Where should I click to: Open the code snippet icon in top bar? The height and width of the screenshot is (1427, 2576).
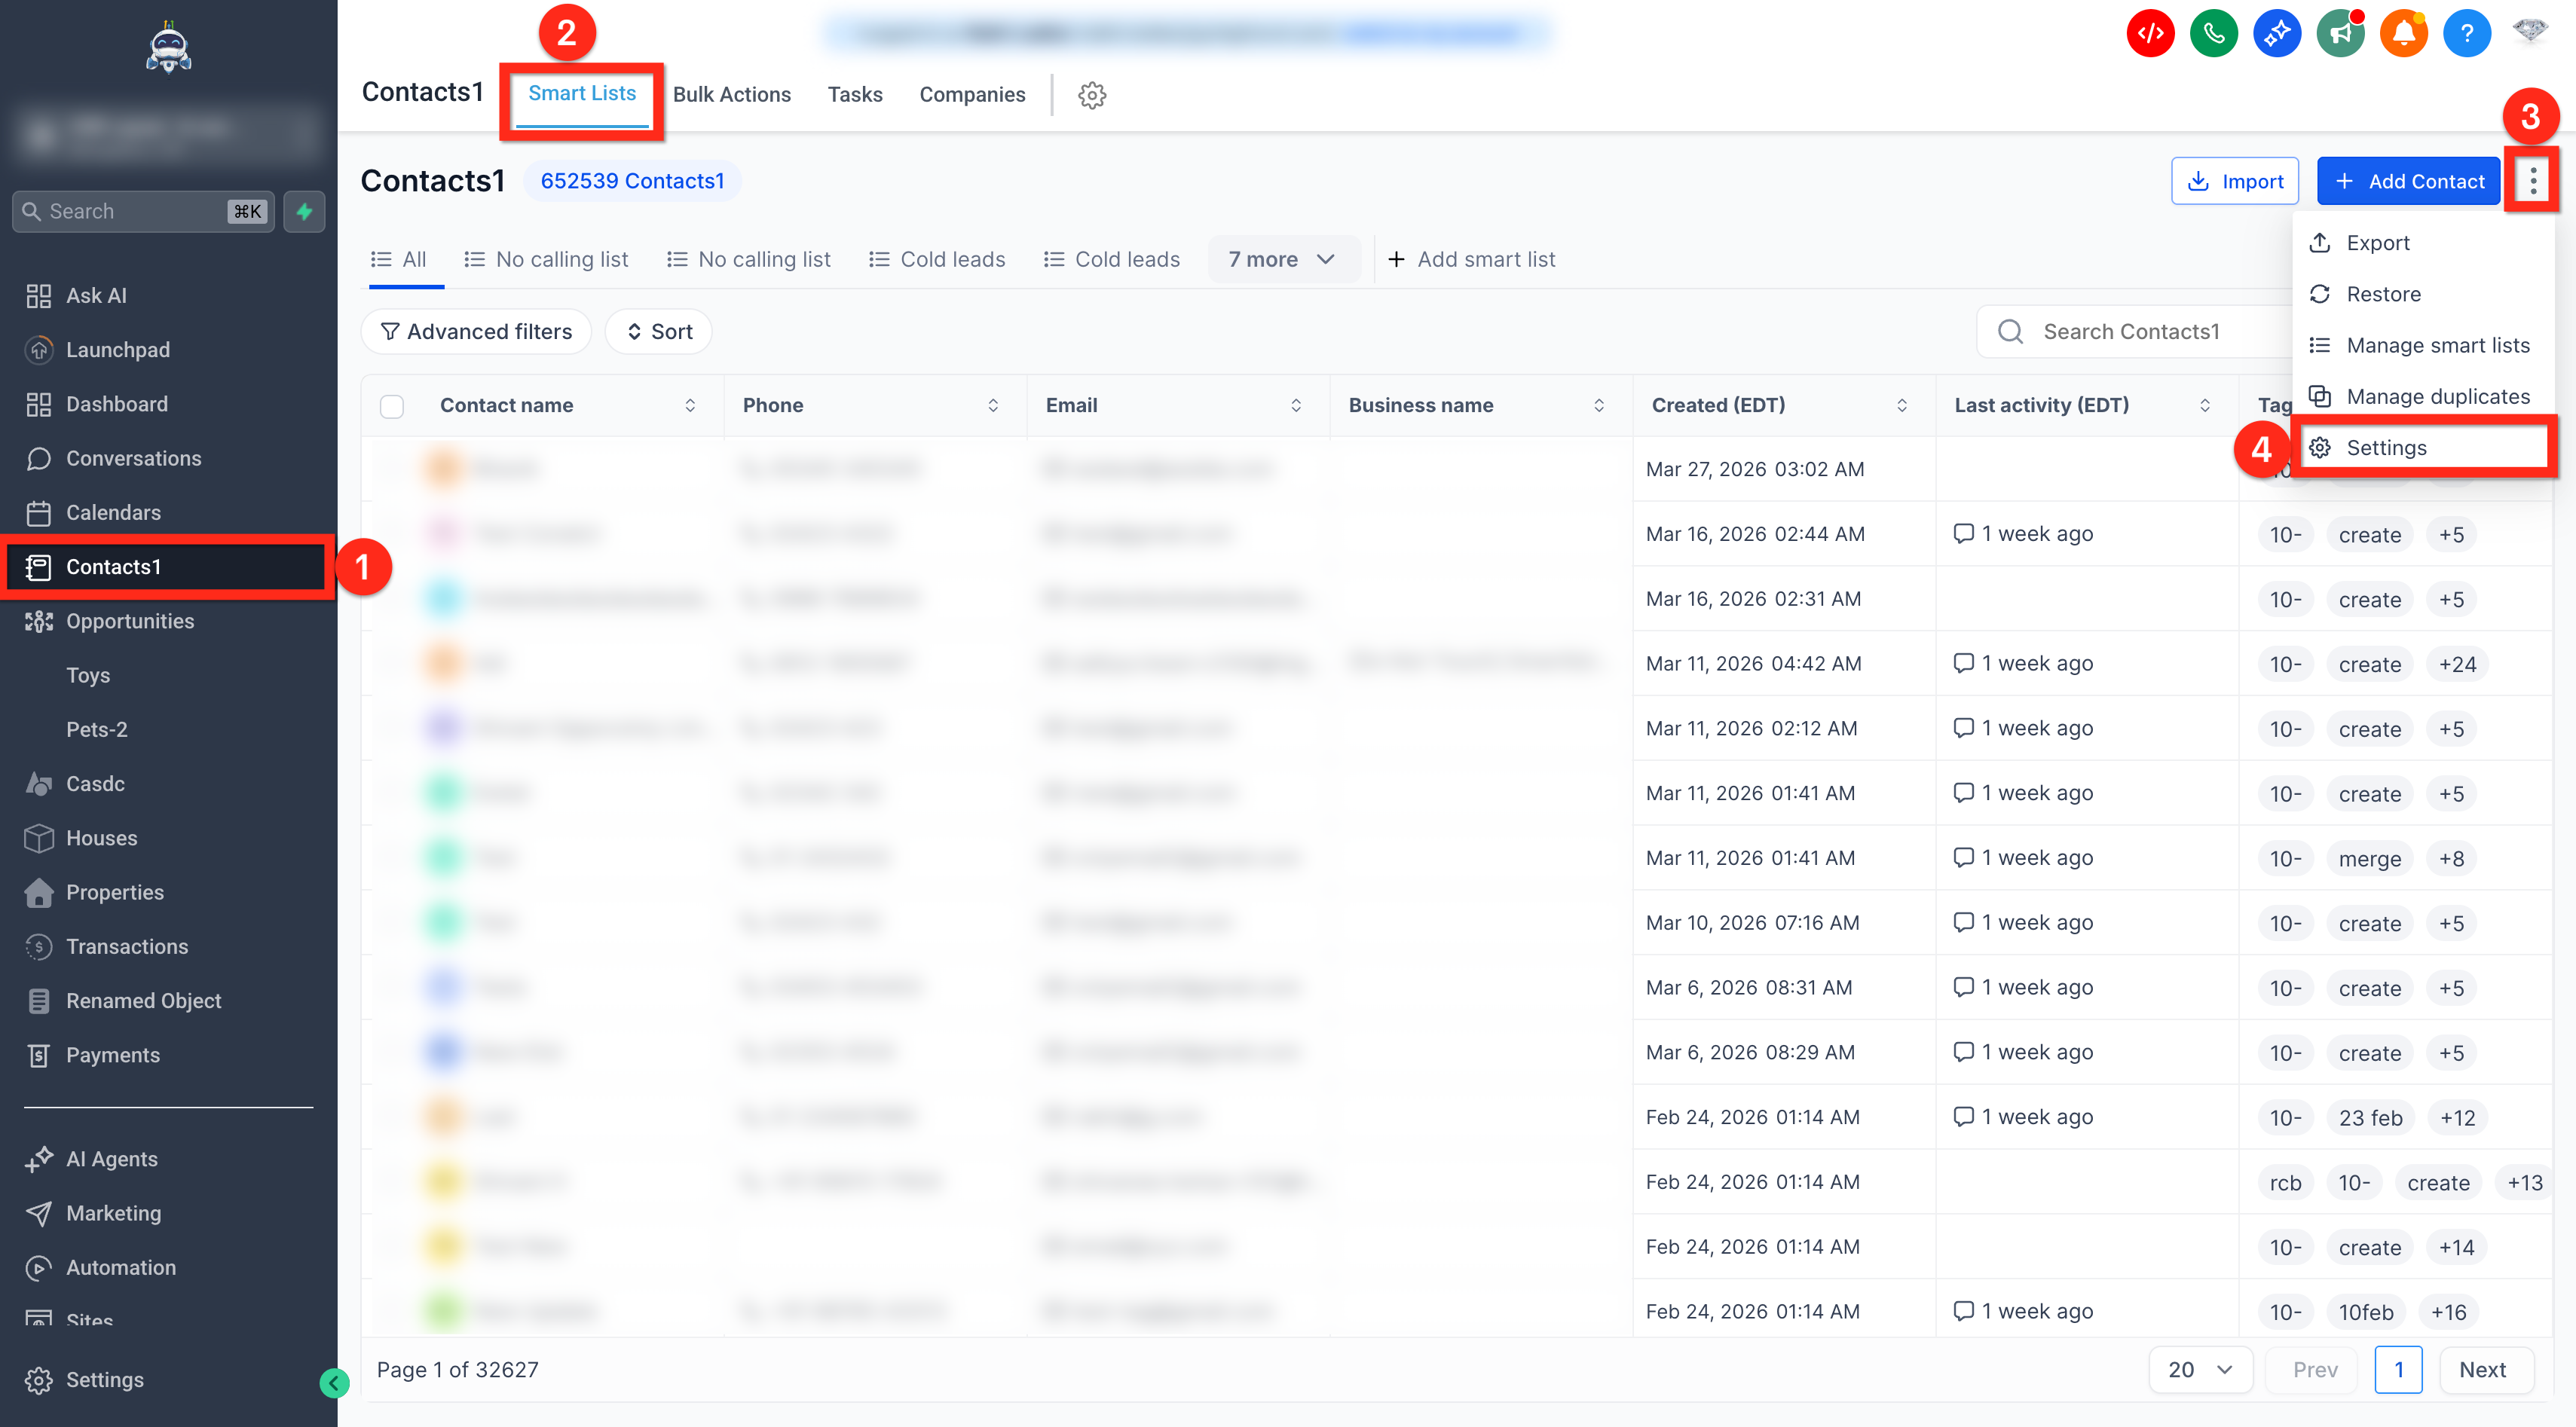[x=2150, y=32]
